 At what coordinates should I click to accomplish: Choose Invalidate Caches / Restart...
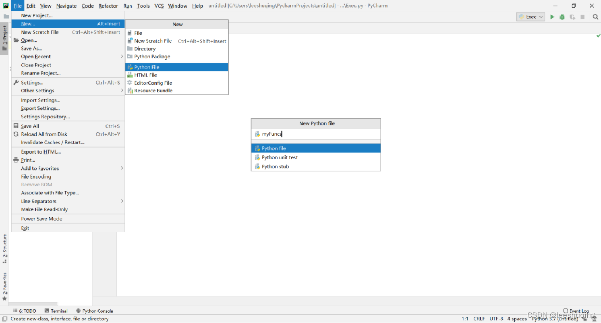68,142
